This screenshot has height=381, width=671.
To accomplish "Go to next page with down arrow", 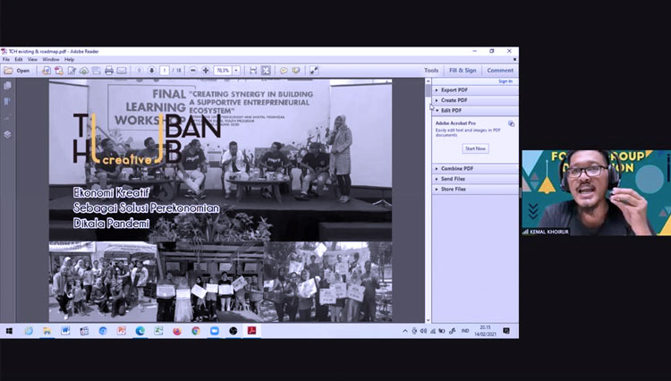I will 151,71.
